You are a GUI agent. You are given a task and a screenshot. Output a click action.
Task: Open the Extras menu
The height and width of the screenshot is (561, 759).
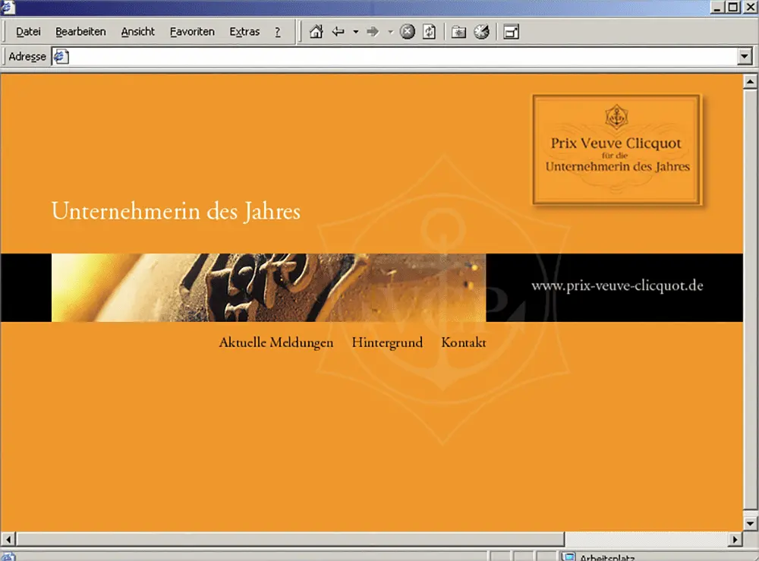click(244, 32)
